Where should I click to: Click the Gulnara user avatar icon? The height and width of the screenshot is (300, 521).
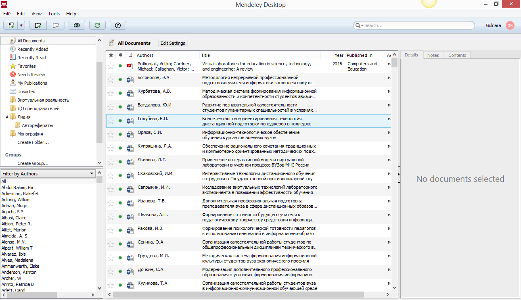point(510,25)
